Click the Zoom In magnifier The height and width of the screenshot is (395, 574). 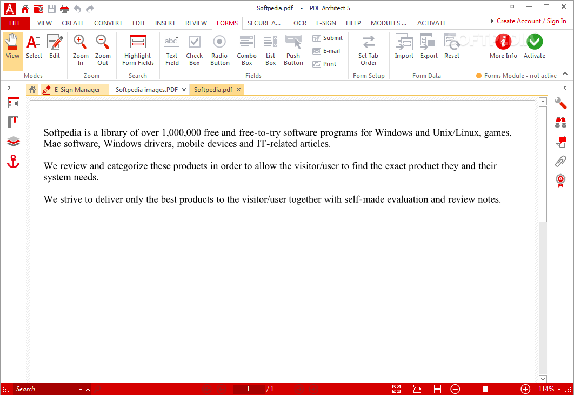[x=80, y=50]
